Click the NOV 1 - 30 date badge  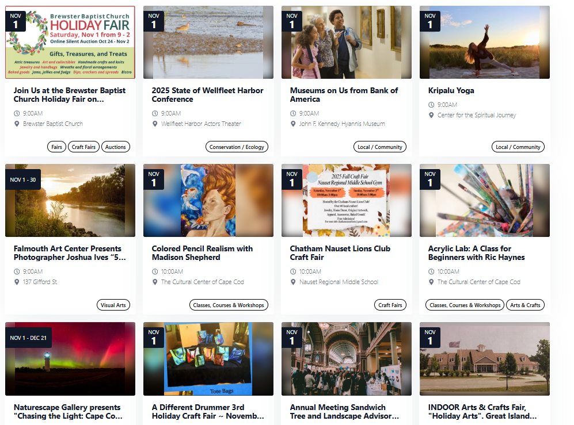(x=22, y=179)
